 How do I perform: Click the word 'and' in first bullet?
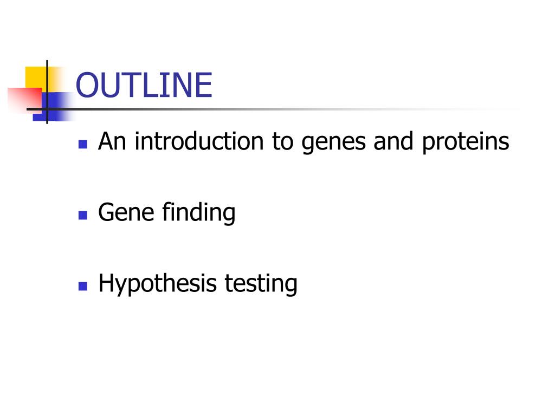pyautogui.click(x=393, y=141)
